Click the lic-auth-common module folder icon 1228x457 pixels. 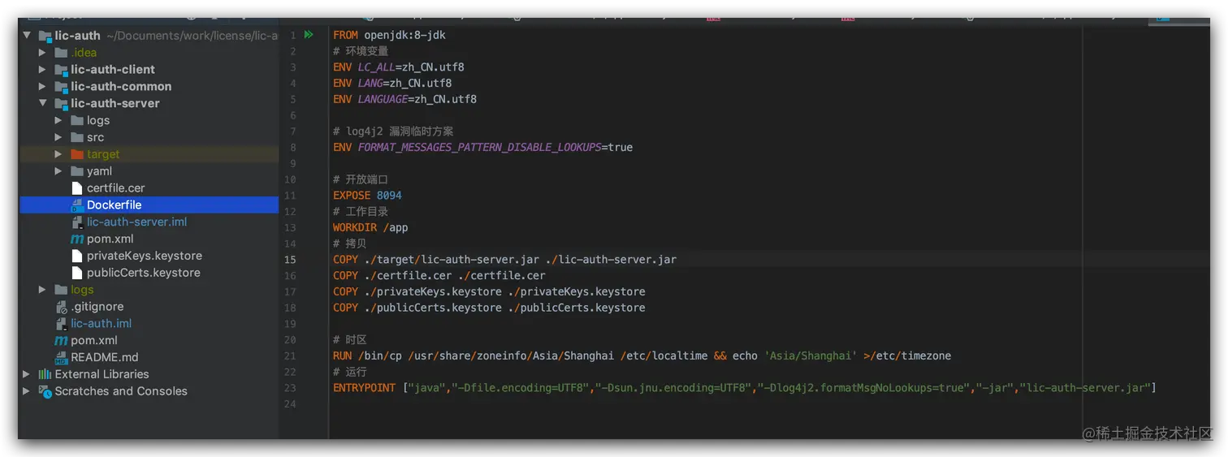pos(61,87)
